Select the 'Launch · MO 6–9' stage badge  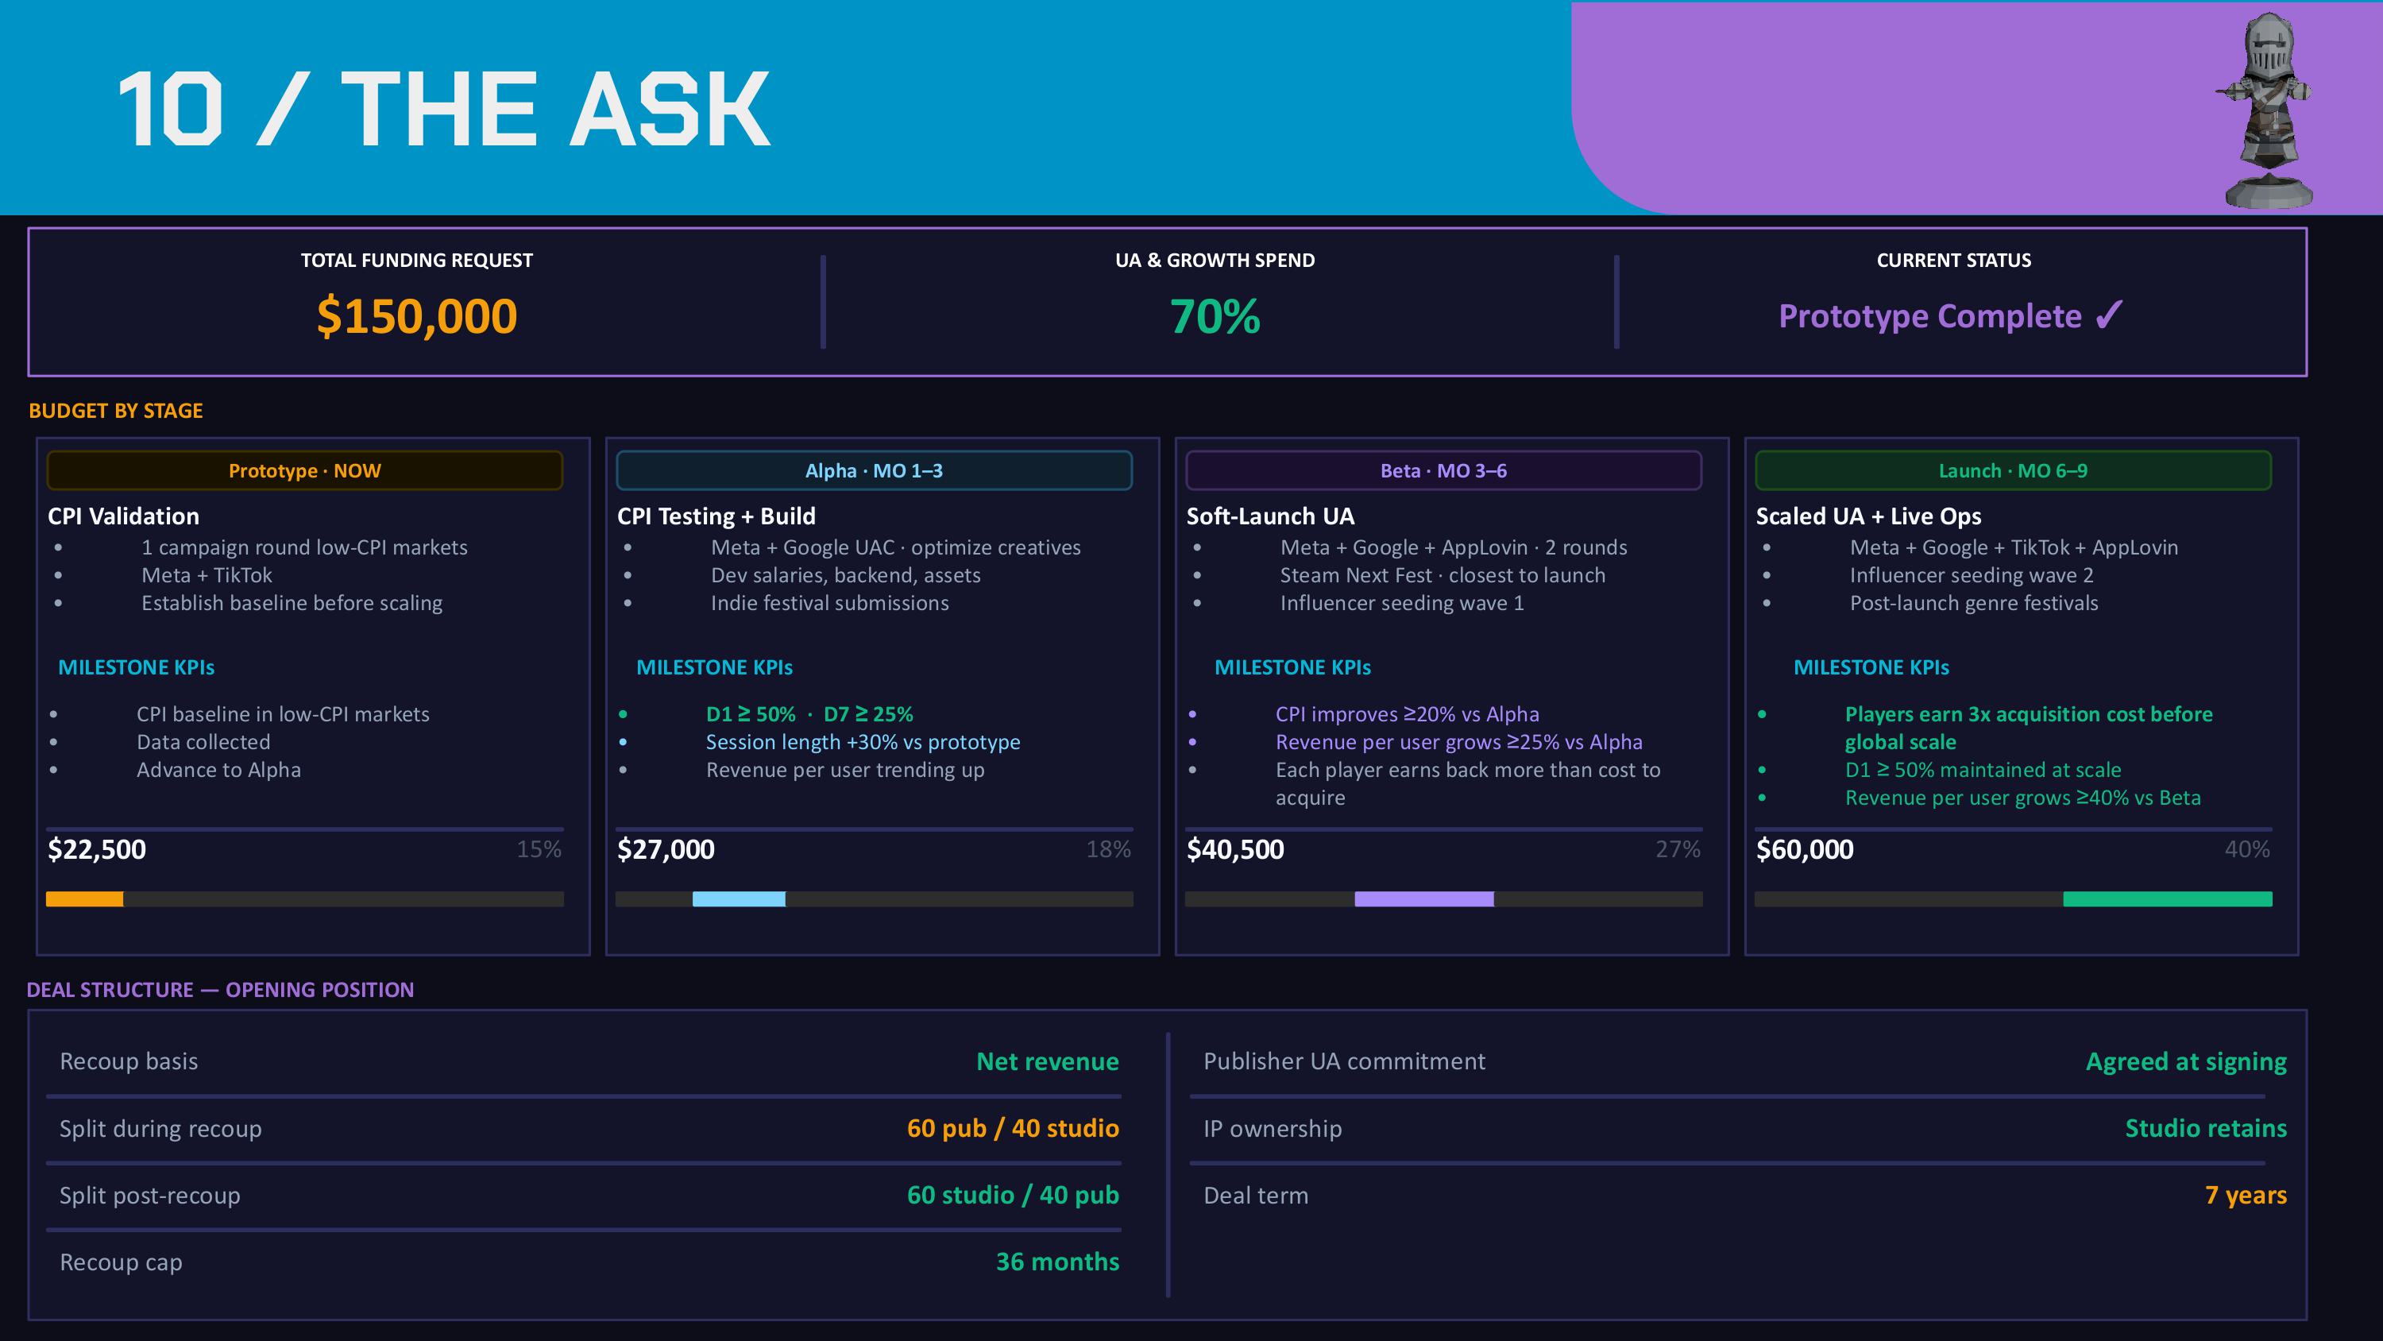point(2013,470)
